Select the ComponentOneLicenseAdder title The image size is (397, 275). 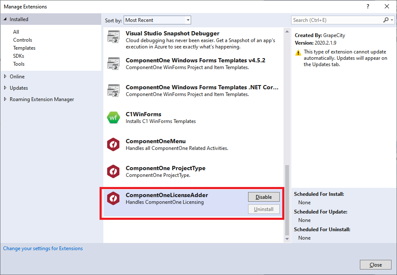point(167,195)
